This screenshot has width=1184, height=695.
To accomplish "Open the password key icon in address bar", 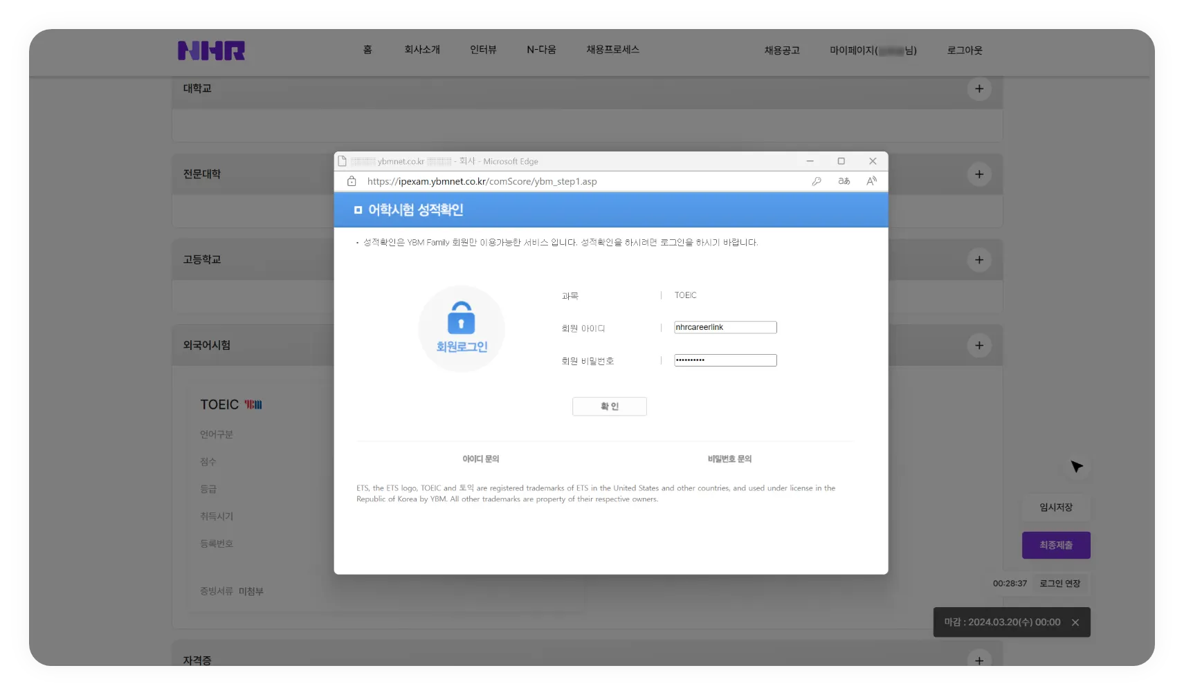I will click(817, 181).
